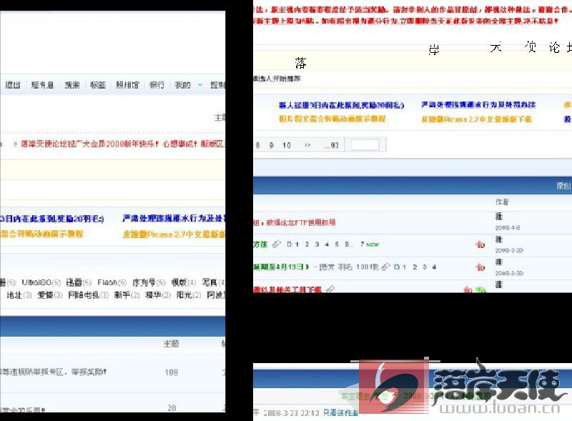The height and width of the screenshot is (421, 572).
Task: Open the 银行 nav item
Action: pos(157,85)
